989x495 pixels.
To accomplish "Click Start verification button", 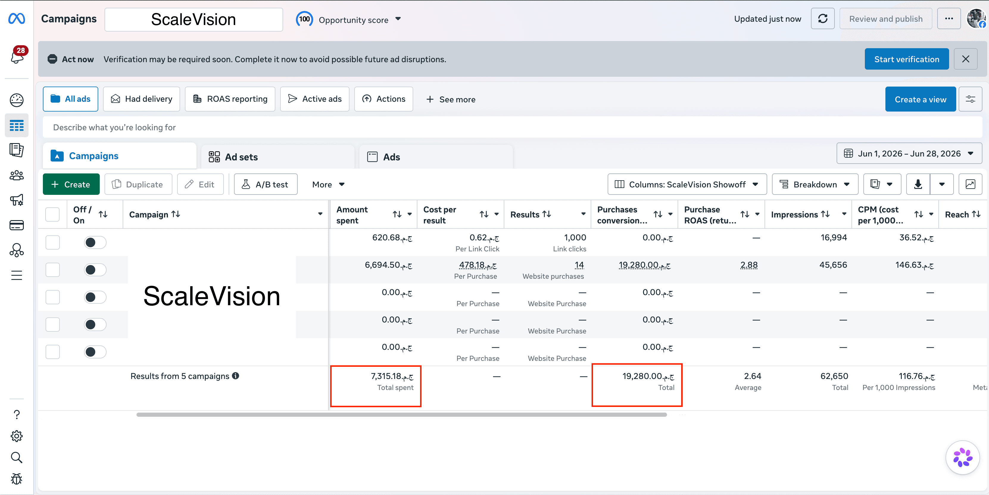I will click(x=907, y=59).
